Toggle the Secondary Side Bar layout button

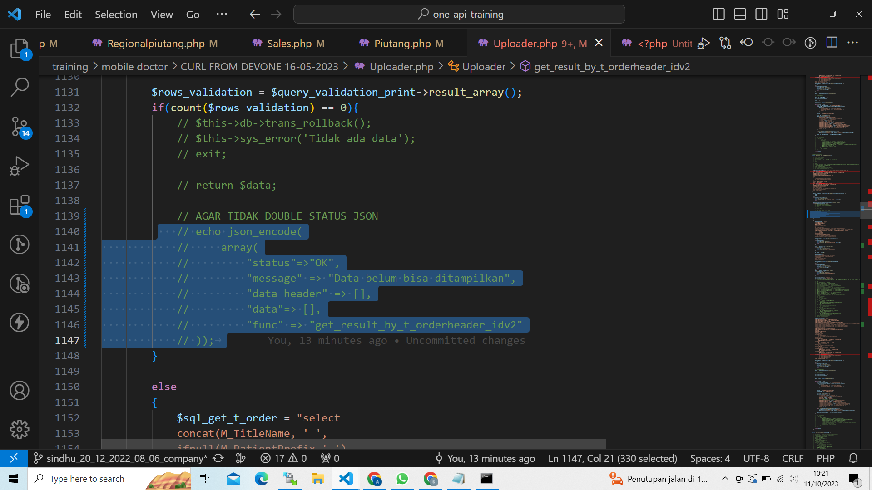click(761, 14)
